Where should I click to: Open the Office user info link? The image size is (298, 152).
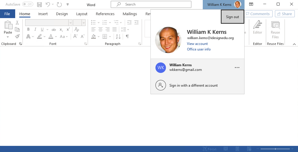199,49
